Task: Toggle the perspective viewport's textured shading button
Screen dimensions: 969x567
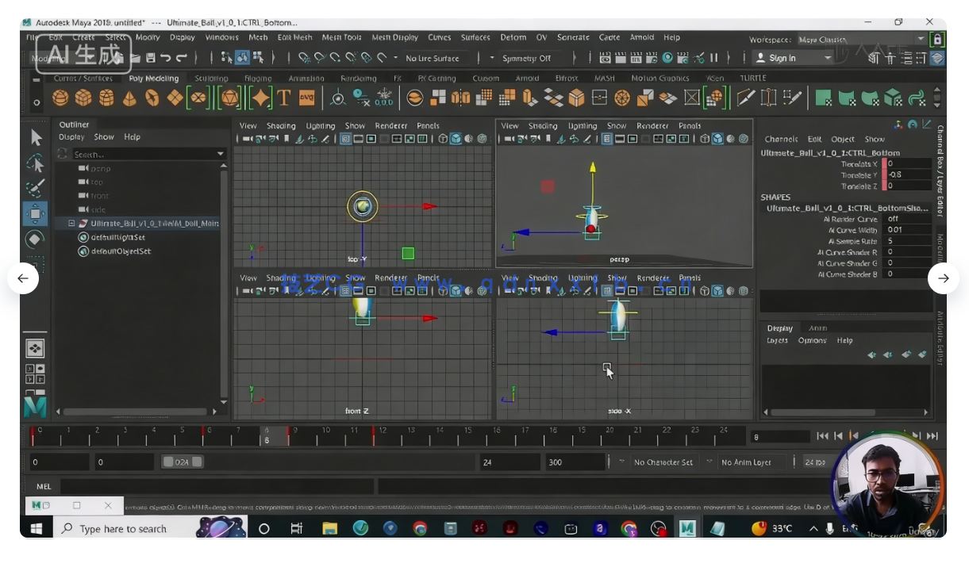Action: 730,139
